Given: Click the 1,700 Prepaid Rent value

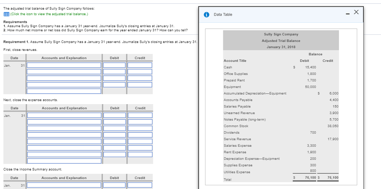Looking at the screenshot, I should [x=312, y=80].
